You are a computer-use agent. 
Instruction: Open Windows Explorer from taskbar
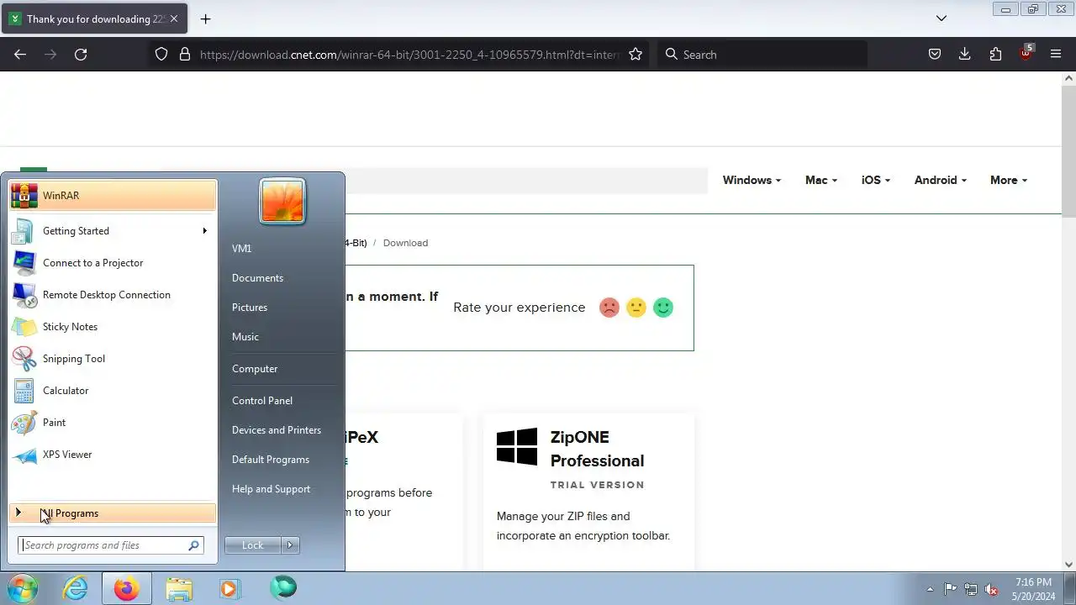click(179, 588)
